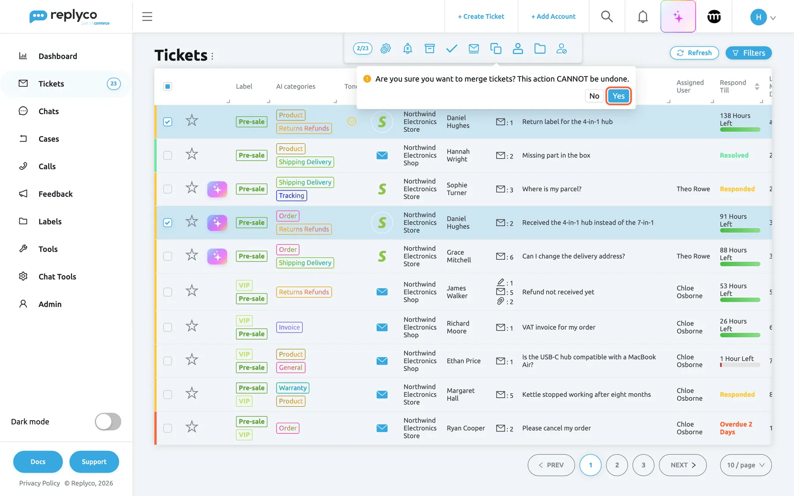Click the Refresh button
Screen dimensions: 794x496
(x=694, y=53)
